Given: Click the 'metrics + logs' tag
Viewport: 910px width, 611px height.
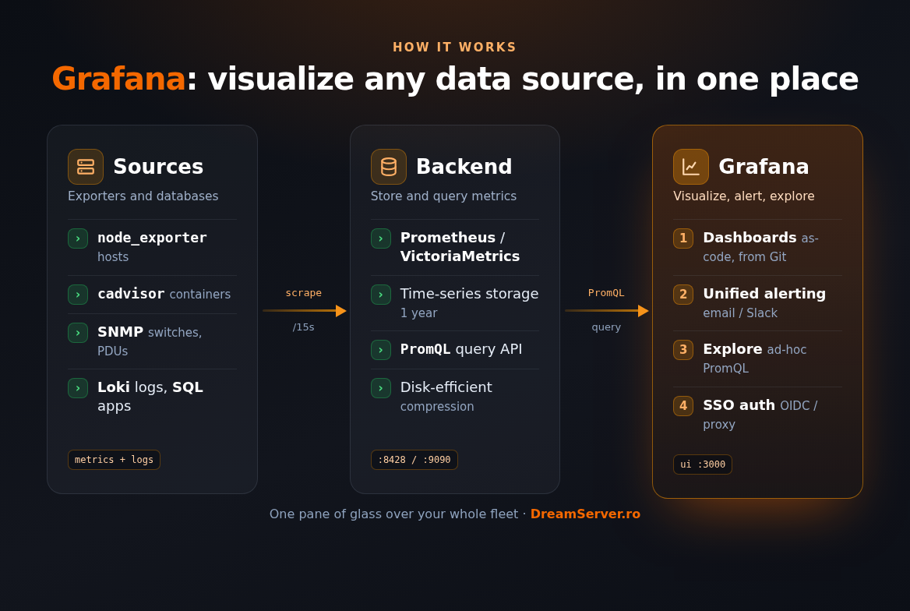Looking at the screenshot, I should click(x=114, y=459).
